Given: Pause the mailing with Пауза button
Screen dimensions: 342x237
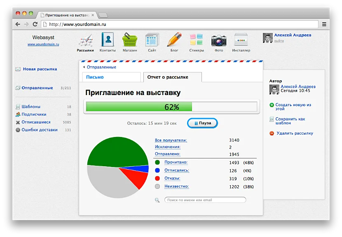Looking at the screenshot, I should point(202,123).
